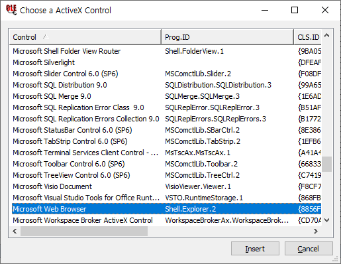Click SQLReplError.SQLReplError.3 cell

pyautogui.click(x=212, y=107)
